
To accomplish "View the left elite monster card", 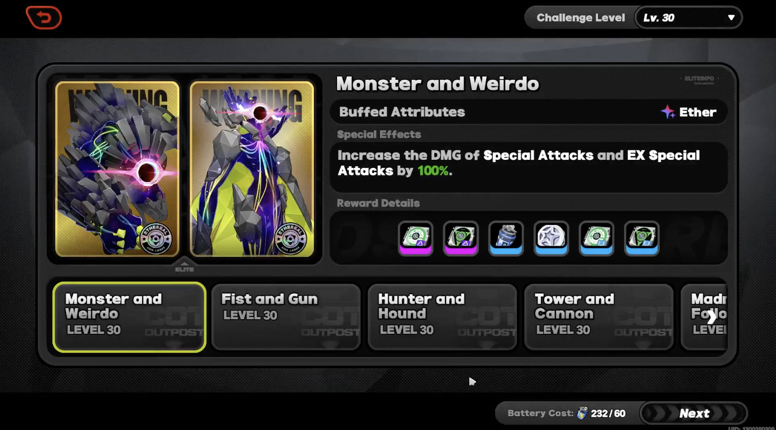I will 118,169.
